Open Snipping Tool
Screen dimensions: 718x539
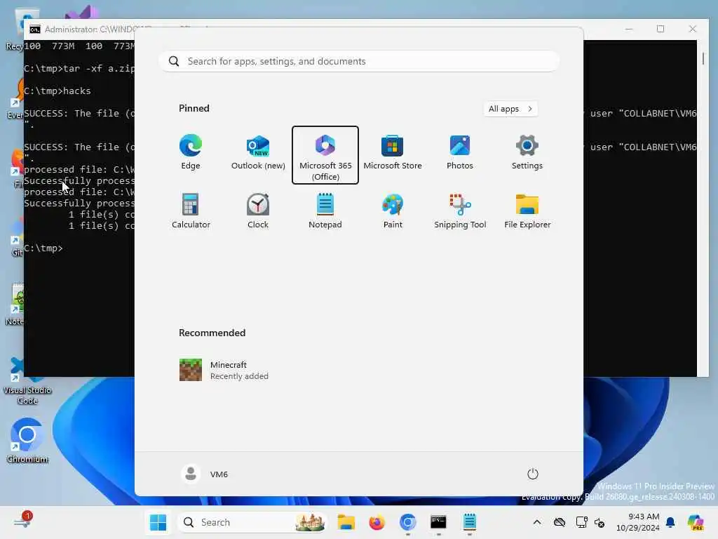click(x=460, y=212)
